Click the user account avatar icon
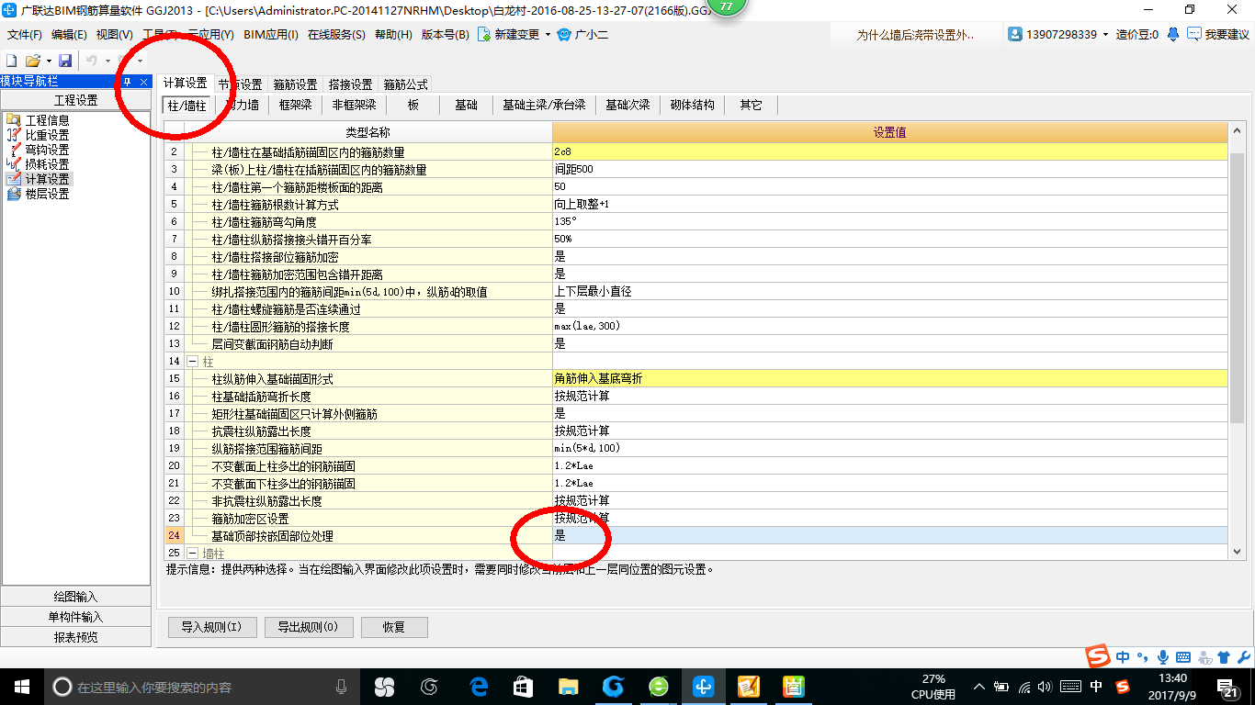 [1015, 34]
